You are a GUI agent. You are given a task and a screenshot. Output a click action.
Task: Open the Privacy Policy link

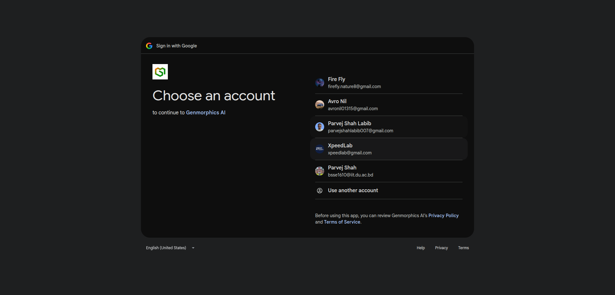[444, 216]
